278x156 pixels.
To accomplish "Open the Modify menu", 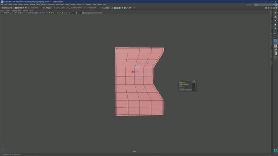I will 20,4.
